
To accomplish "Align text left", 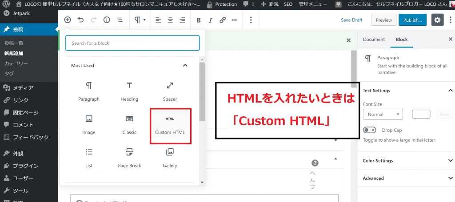I will 158,20.
